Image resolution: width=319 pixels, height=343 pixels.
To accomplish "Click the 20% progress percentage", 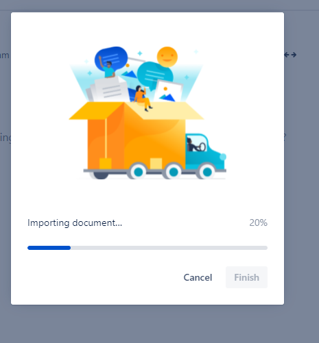I will click(258, 223).
